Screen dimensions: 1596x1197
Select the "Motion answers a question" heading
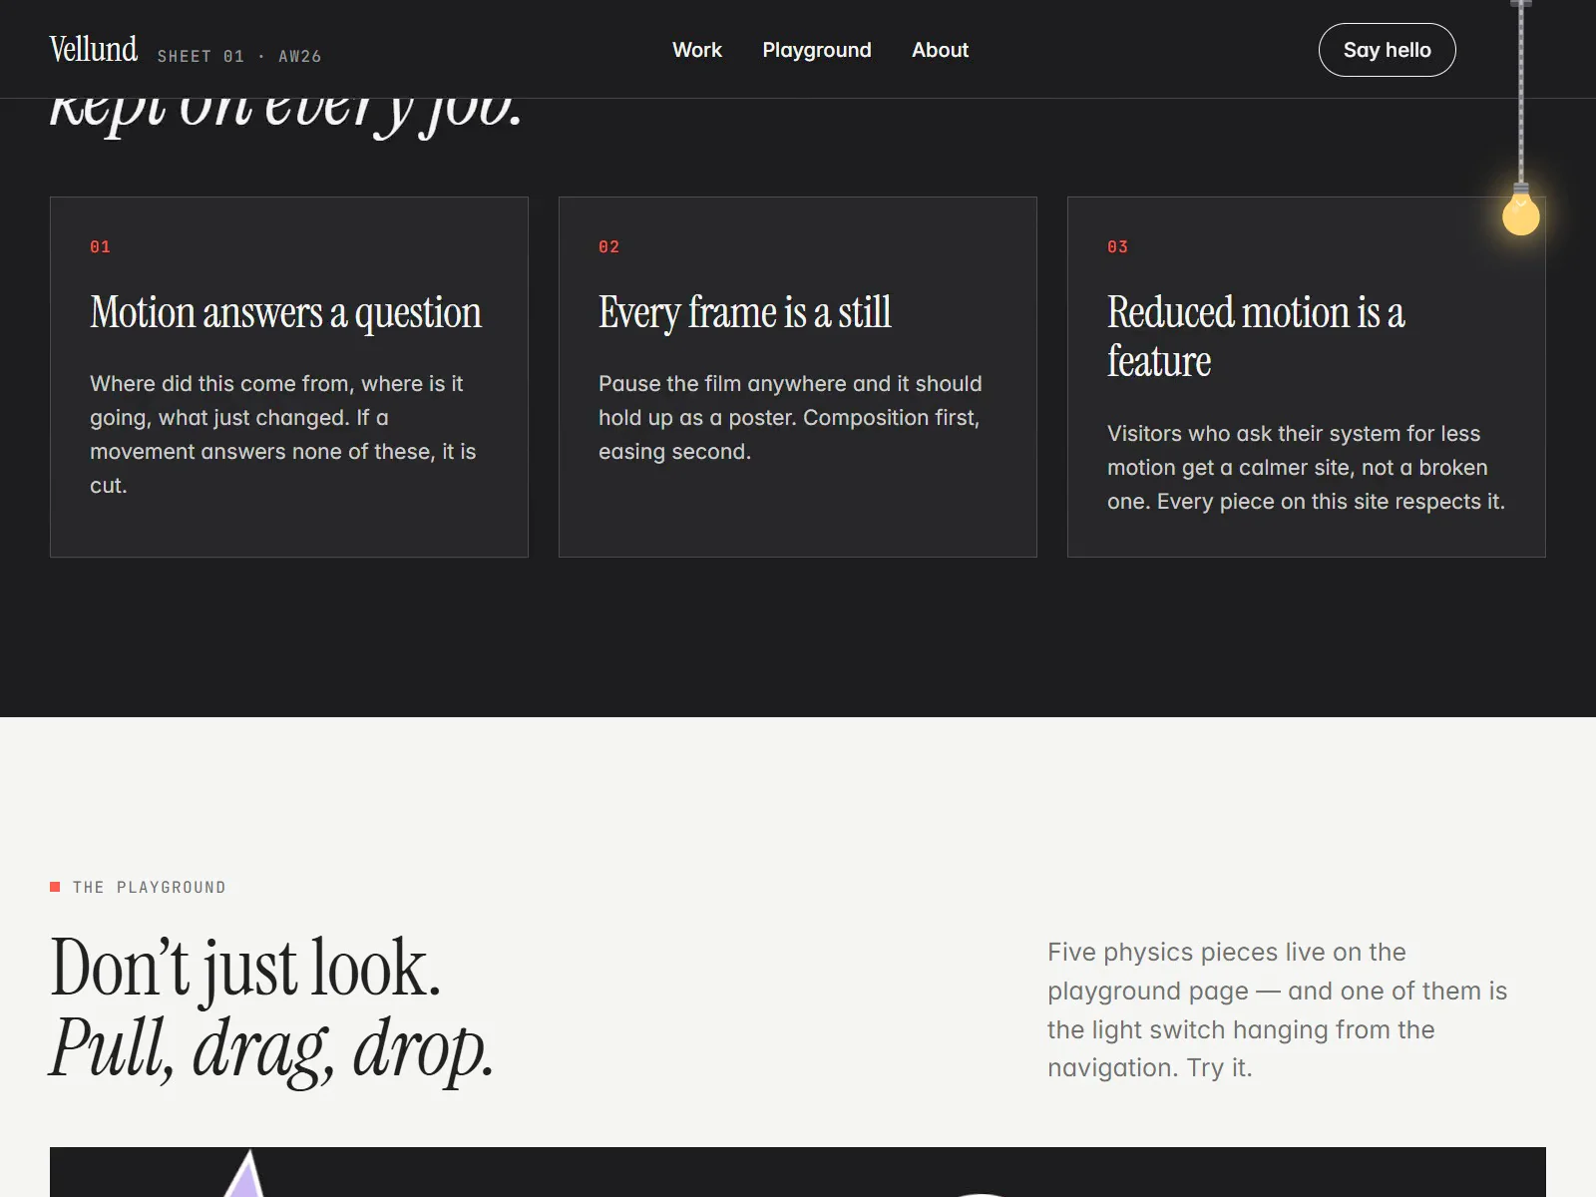pyautogui.click(x=286, y=312)
